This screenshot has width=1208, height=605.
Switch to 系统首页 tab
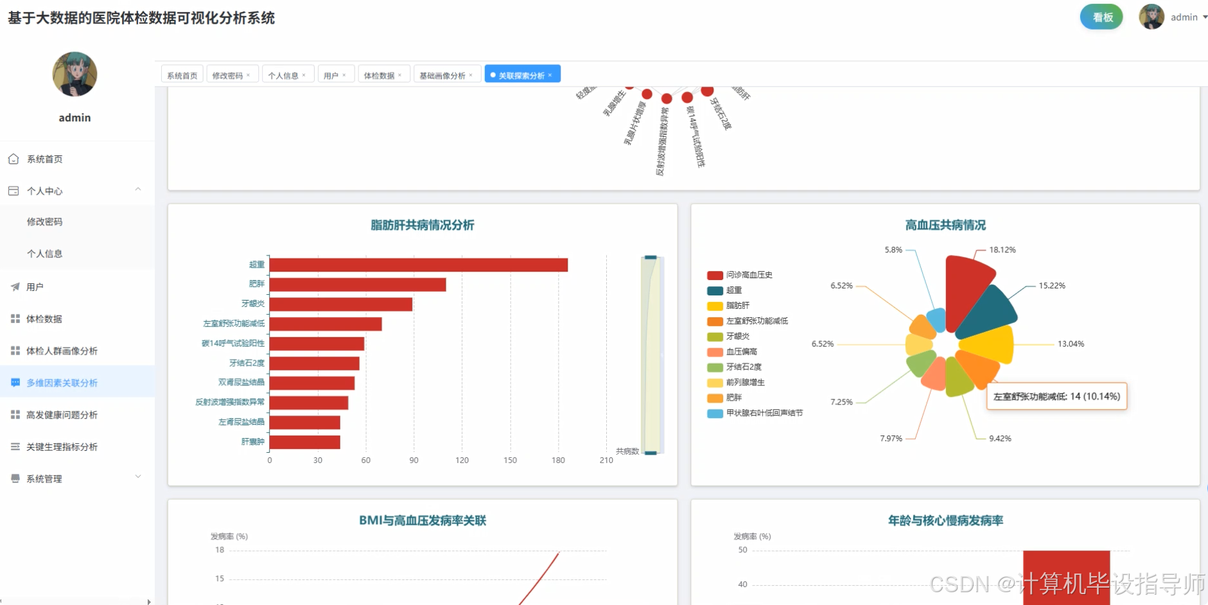click(x=182, y=75)
